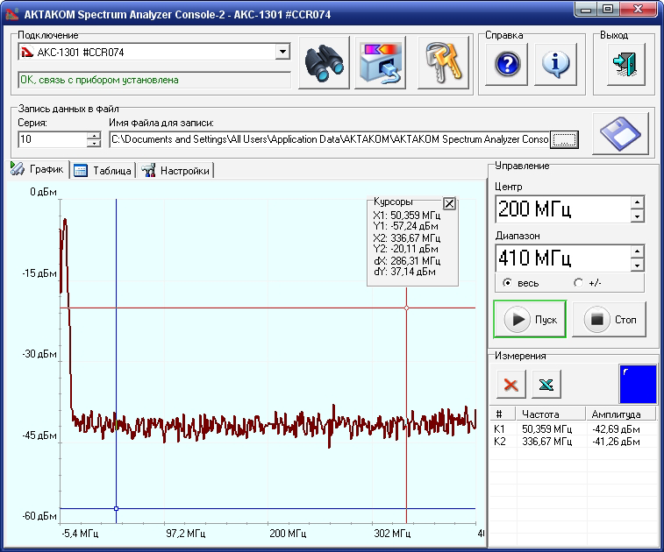Increase Центр frequency with up arrow
The image size is (664, 552).
click(x=637, y=202)
